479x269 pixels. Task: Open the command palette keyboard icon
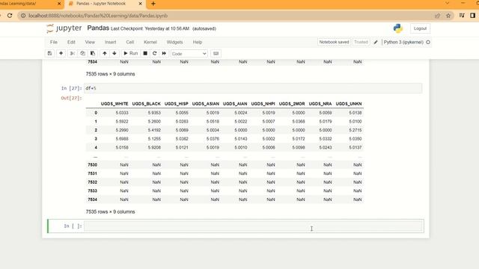pos(216,53)
